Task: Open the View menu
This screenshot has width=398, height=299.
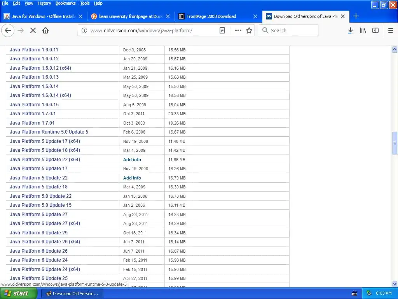Action: [29, 3]
